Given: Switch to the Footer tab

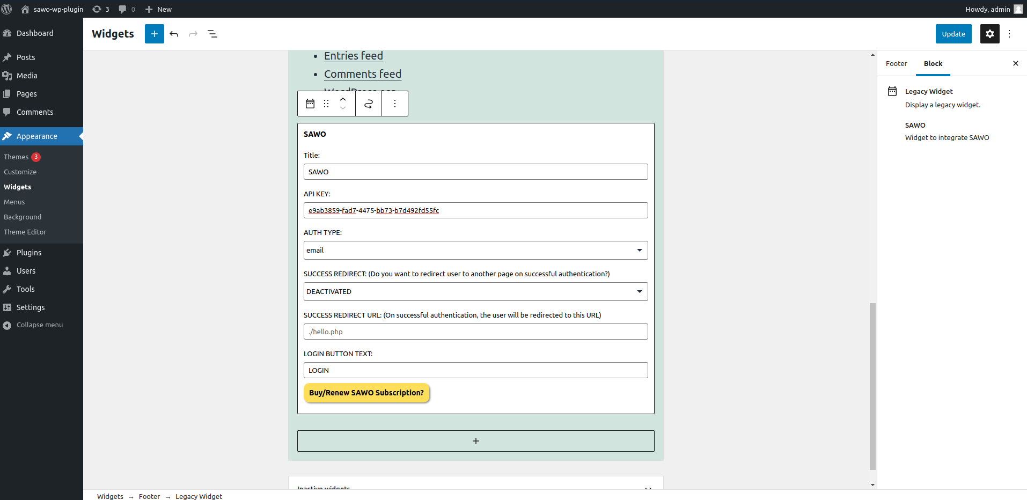Looking at the screenshot, I should point(896,63).
